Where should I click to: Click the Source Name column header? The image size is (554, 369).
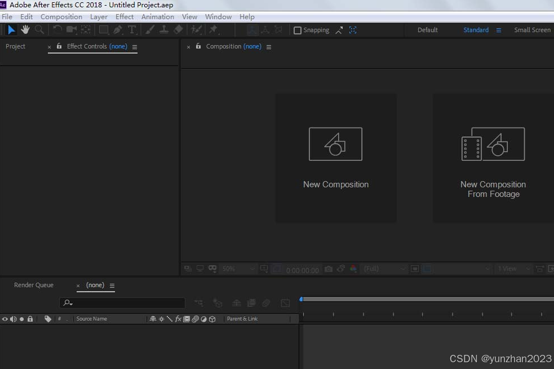(91, 319)
